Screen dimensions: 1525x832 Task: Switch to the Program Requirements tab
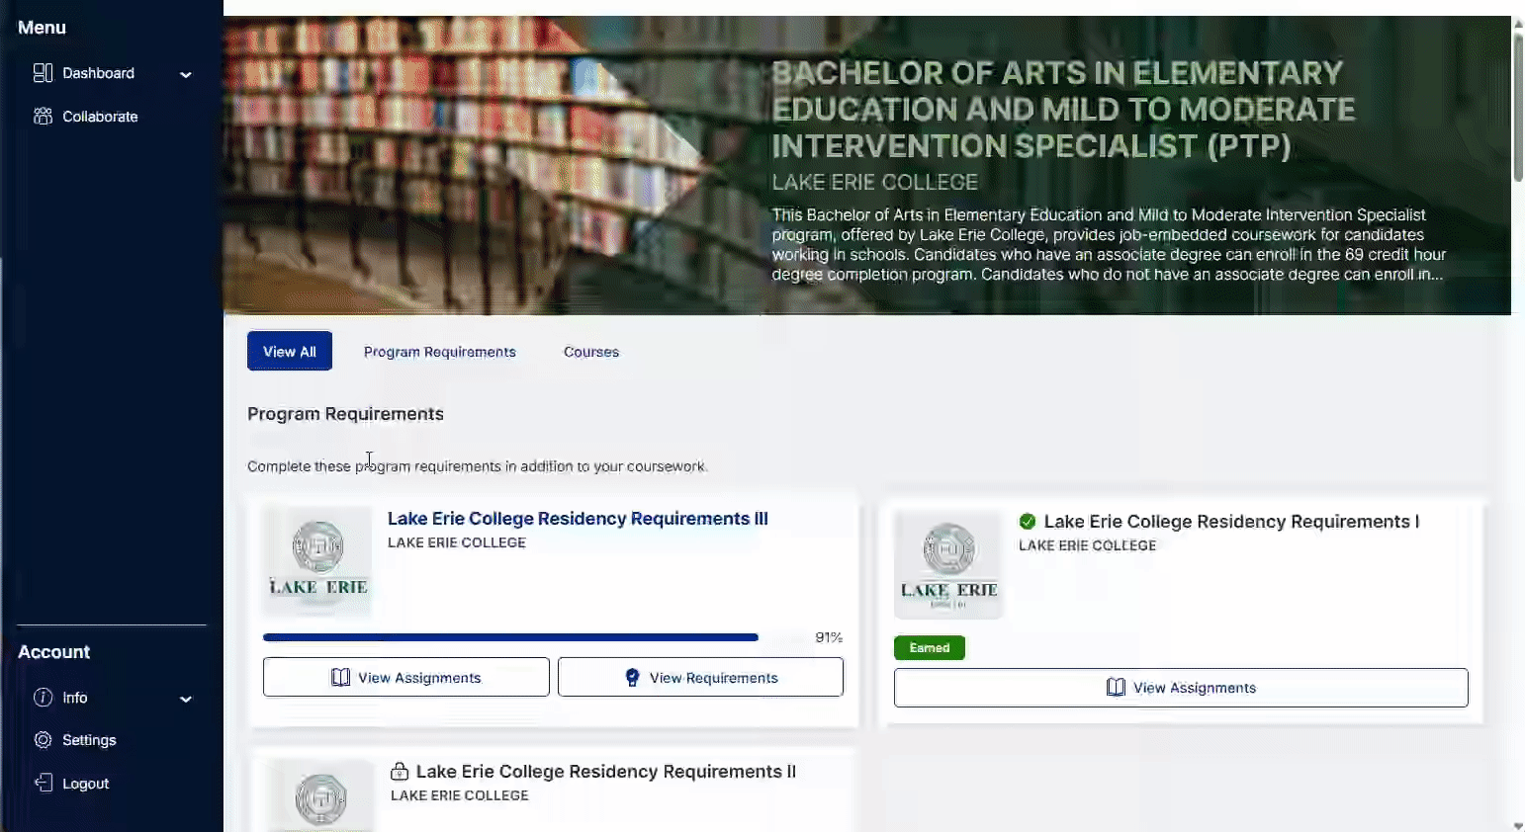click(440, 352)
